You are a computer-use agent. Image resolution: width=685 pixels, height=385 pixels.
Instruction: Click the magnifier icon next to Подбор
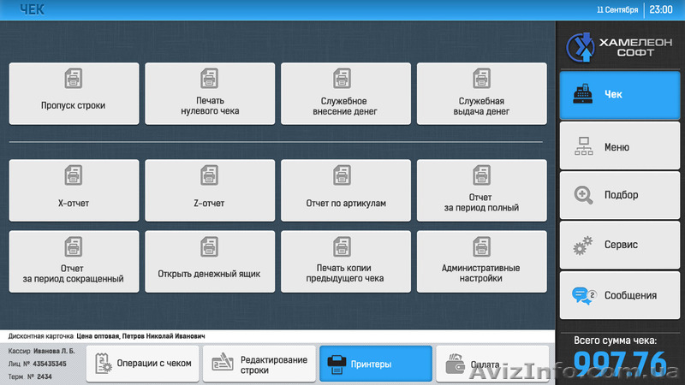pyautogui.click(x=583, y=195)
